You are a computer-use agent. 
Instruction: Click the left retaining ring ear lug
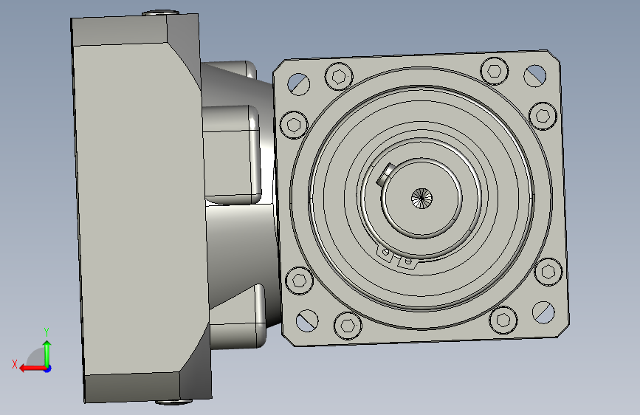tap(385, 253)
